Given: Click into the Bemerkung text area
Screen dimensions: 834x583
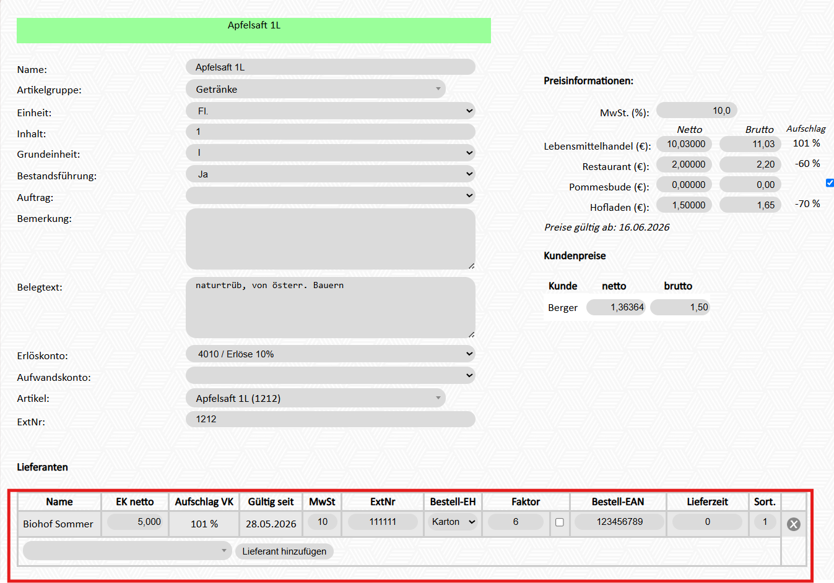Looking at the screenshot, I should click(331, 239).
